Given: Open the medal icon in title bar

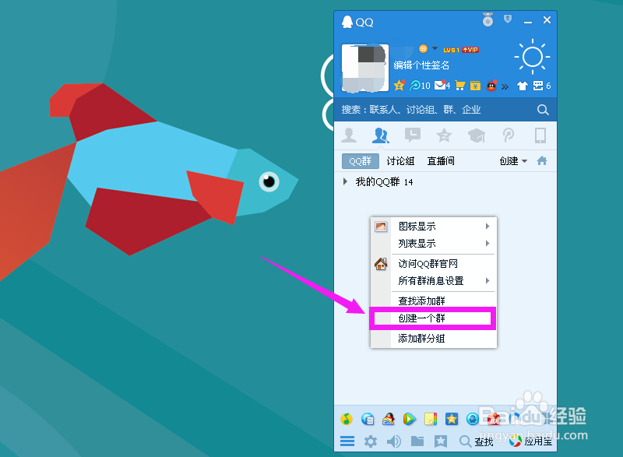Looking at the screenshot, I should [x=488, y=19].
